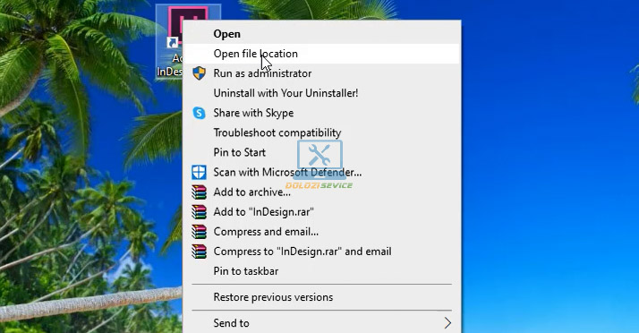The width and height of the screenshot is (639, 333).
Task: Click the Microsoft Defender shield icon
Action: click(199, 173)
